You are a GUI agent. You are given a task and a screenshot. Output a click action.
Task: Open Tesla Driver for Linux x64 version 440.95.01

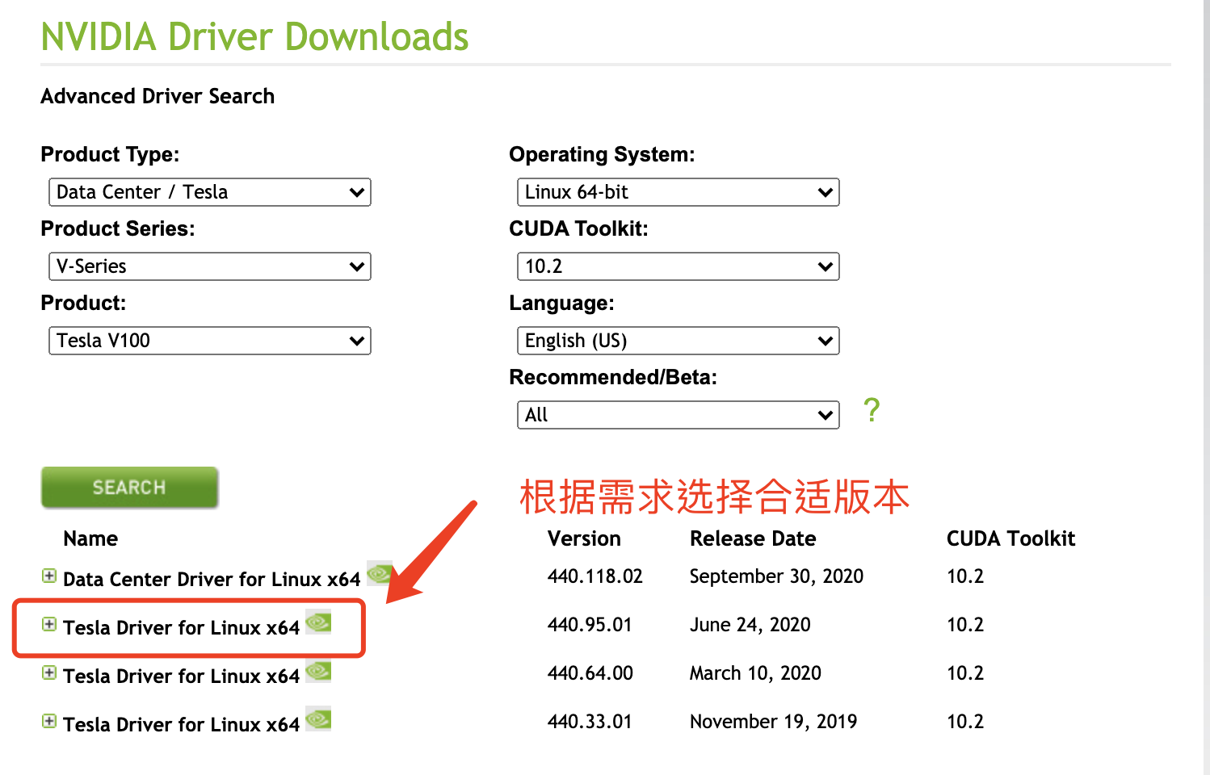click(x=181, y=628)
